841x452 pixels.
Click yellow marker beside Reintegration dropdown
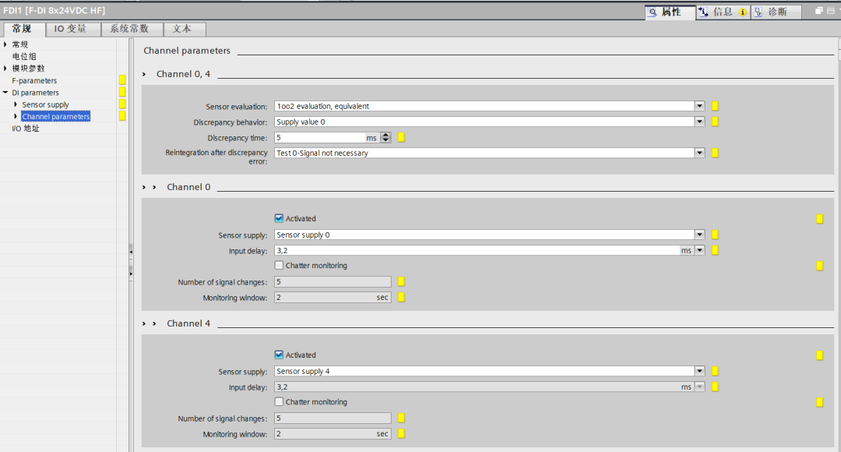(715, 153)
